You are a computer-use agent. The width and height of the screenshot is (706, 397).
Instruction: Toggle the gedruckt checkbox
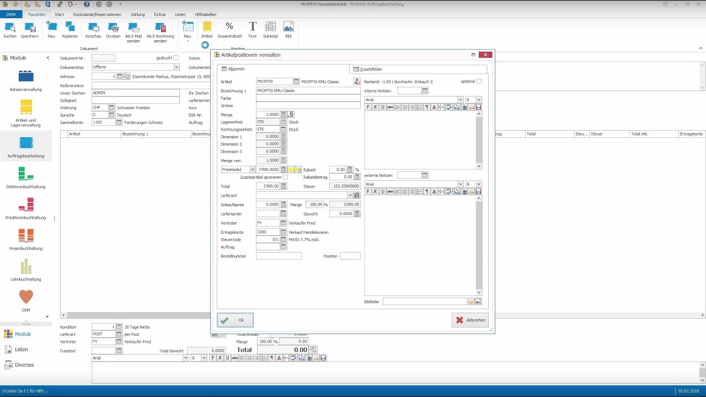pos(176,58)
